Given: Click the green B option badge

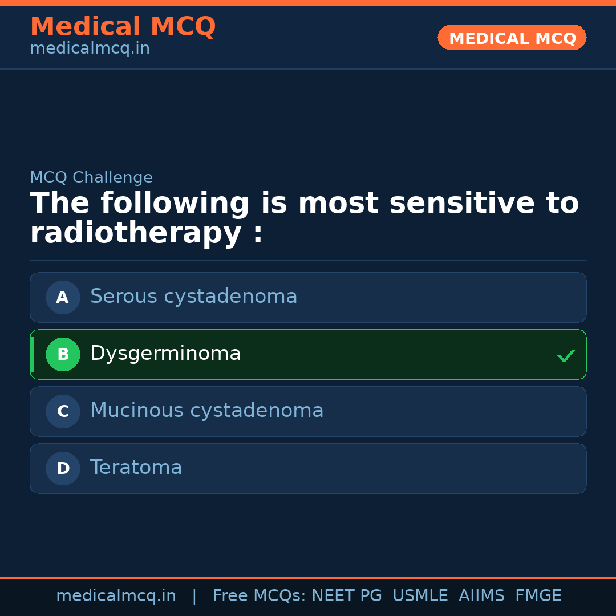Looking at the screenshot, I should [63, 354].
